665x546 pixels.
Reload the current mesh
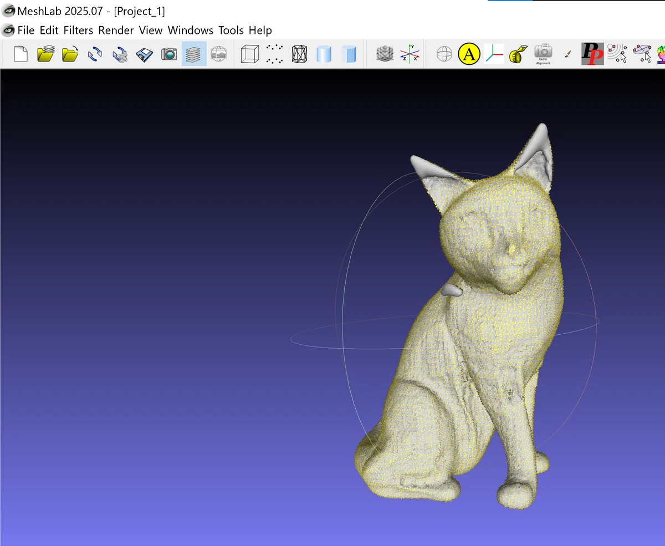(x=95, y=54)
